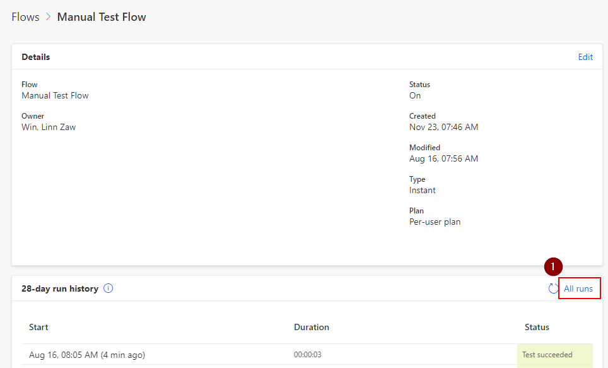Click the breadcrumb chevron after Flows
This screenshot has height=368, width=608.
pos(48,17)
